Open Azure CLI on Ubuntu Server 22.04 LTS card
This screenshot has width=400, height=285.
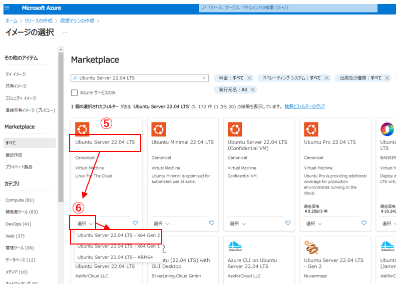252,263
